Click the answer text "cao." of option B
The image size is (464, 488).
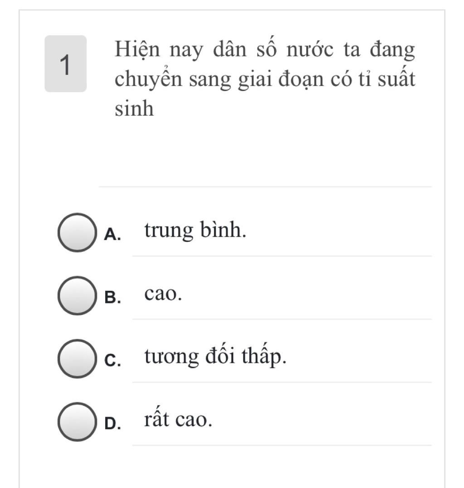click(163, 294)
